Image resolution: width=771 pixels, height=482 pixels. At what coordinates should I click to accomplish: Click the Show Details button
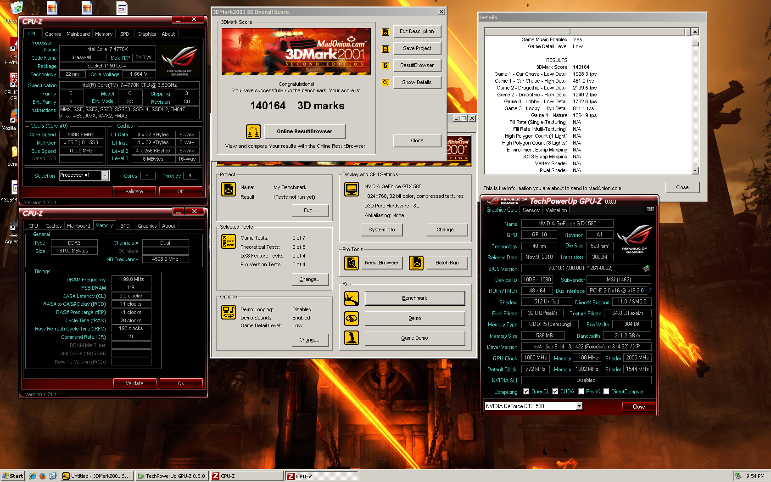(417, 83)
